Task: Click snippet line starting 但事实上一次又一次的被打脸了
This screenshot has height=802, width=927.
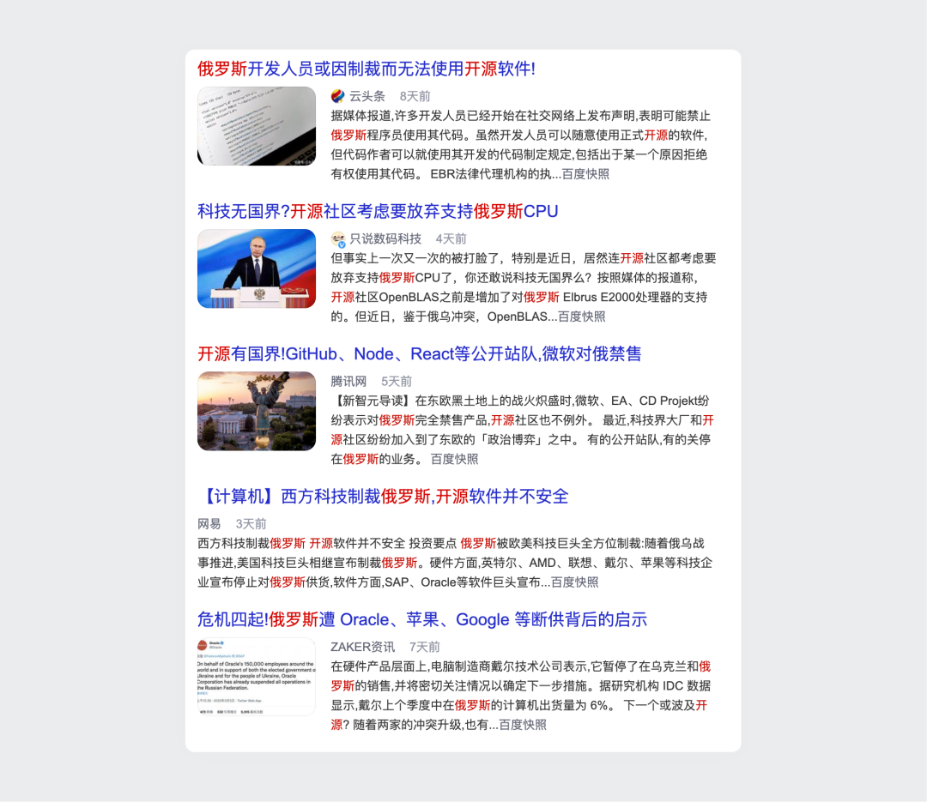Action: click(524, 258)
